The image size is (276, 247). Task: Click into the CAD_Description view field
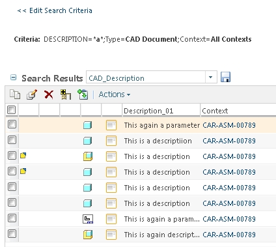point(146,77)
